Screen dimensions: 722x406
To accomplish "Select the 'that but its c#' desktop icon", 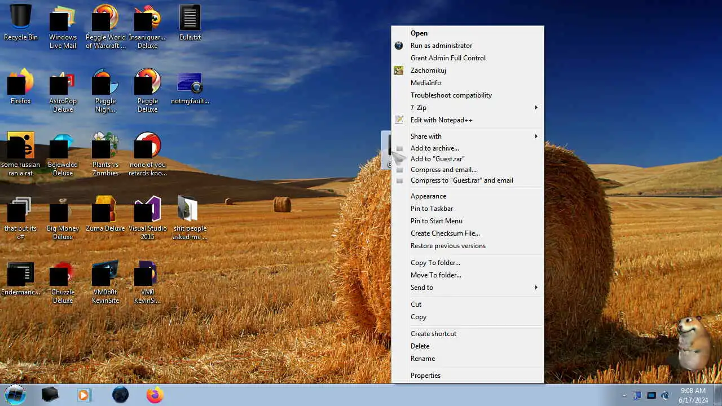I will 21,218.
